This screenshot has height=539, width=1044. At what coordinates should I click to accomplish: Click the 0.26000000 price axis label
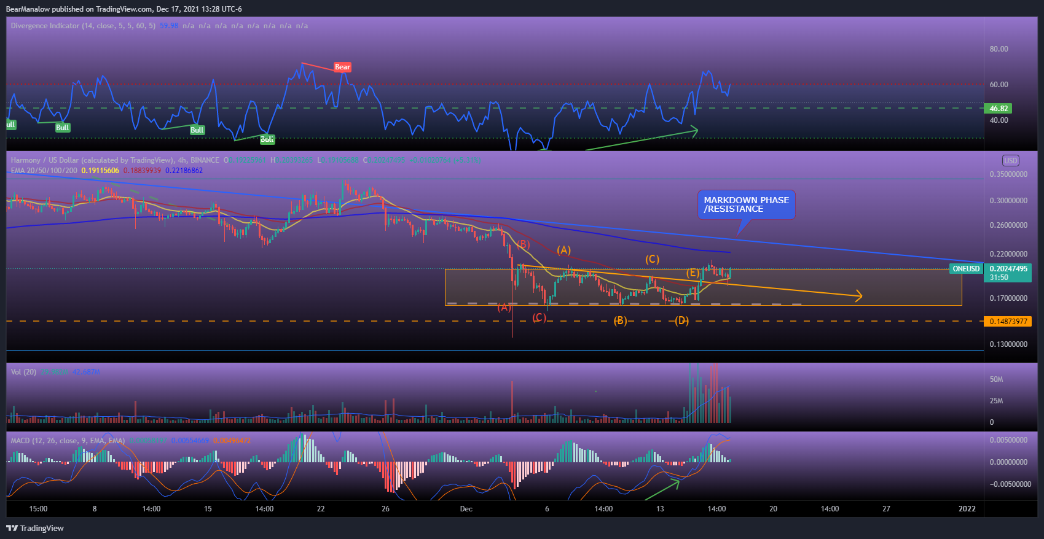pyautogui.click(x=1008, y=225)
